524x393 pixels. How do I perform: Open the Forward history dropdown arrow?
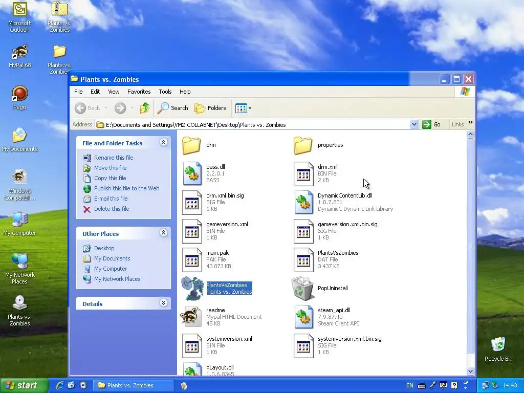point(132,107)
